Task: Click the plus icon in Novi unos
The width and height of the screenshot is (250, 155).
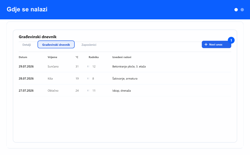Action: [206, 45]
